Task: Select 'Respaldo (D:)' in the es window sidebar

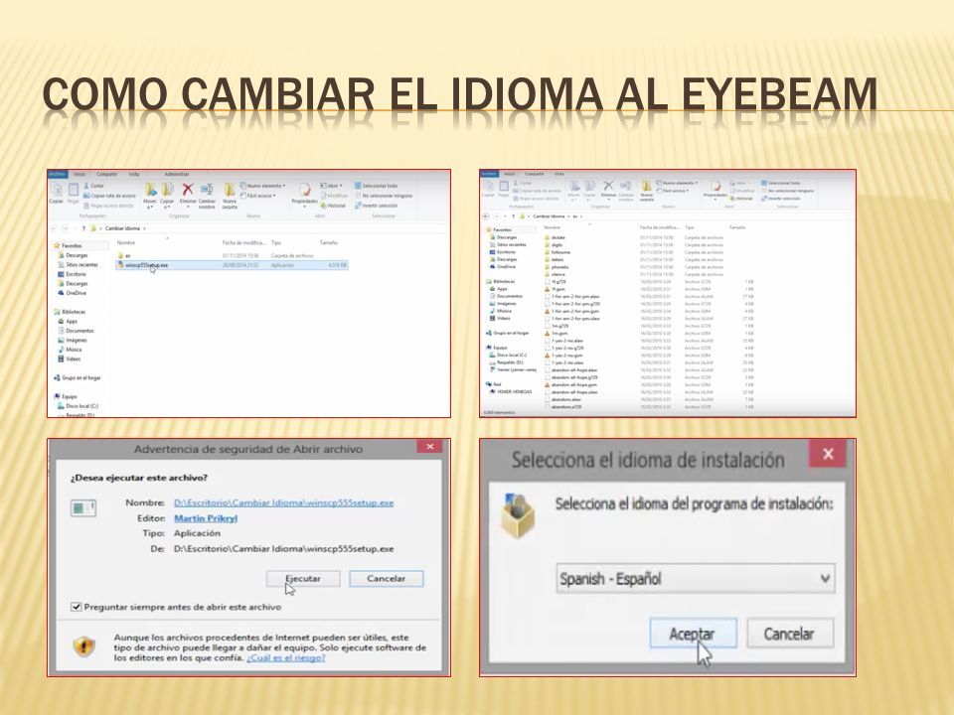Action: (508, 362)
